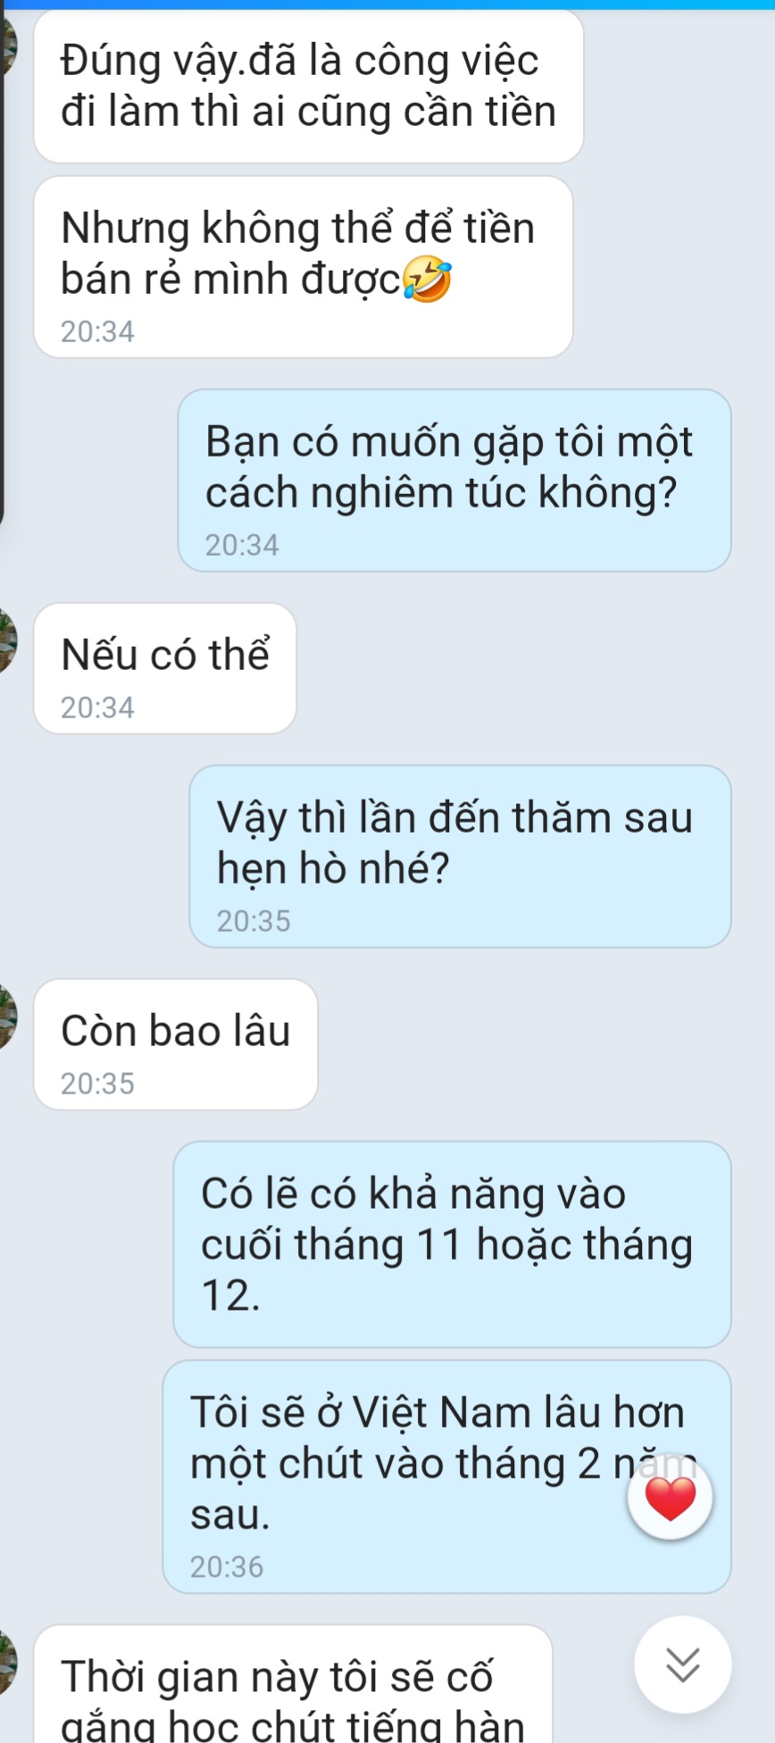Screen dimensions: 775x1743
Task: Open sender avatar beside 'Còn bao lâu'
Action: [x=8, y=1018]
